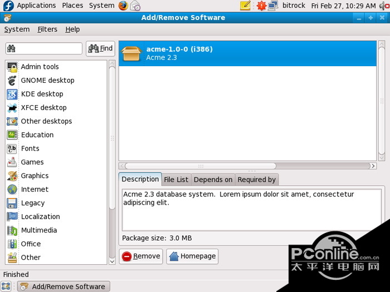Select the KDE desktop category
Screen dimensions: 390x292
coord(56,94)
